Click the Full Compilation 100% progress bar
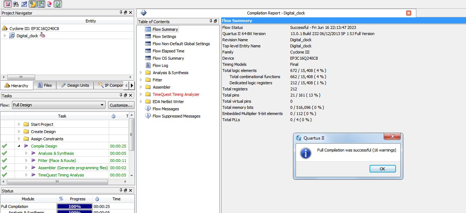The height and width of the screenshot is (213, 466). [x=74, y=206]
